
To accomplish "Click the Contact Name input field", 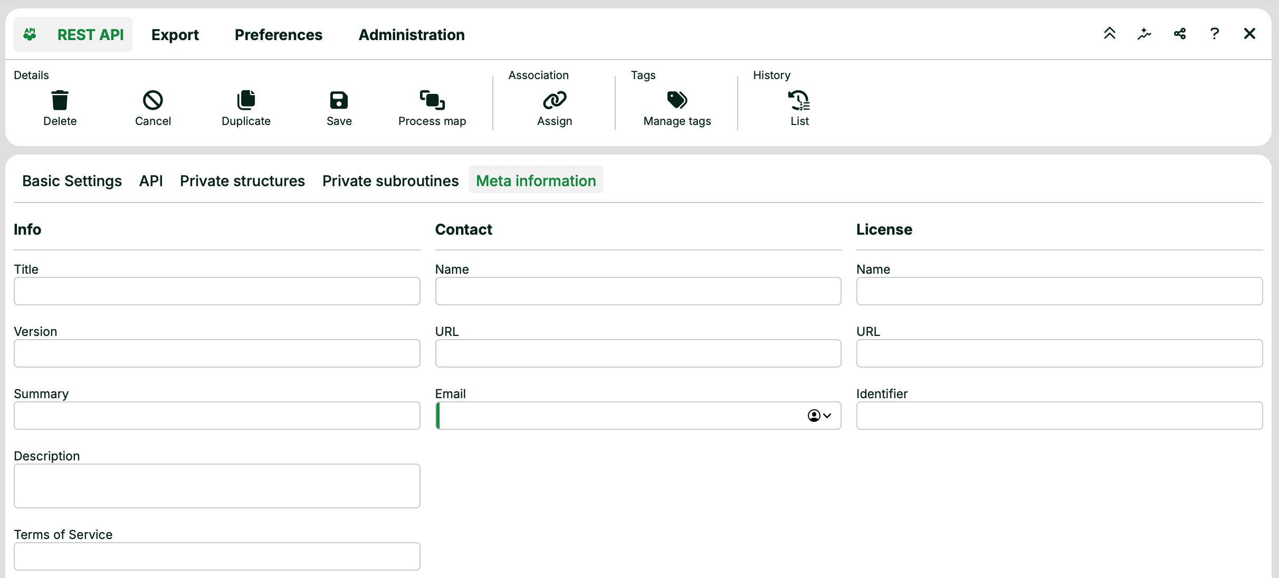I will [x=638, y=291].
